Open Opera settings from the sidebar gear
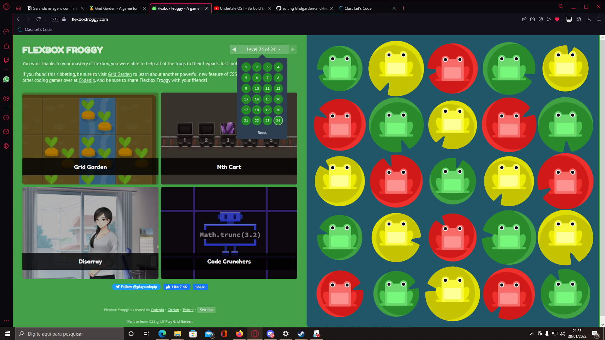Screen dimensions: 605x340 (x=6, y=146)
